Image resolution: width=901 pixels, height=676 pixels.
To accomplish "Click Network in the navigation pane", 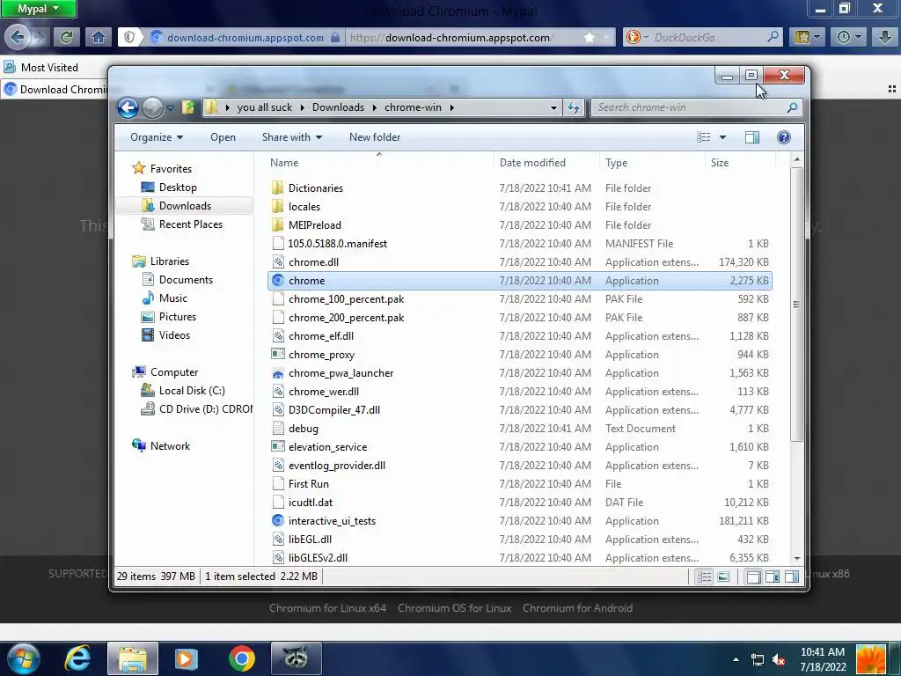I will [170, 446].
